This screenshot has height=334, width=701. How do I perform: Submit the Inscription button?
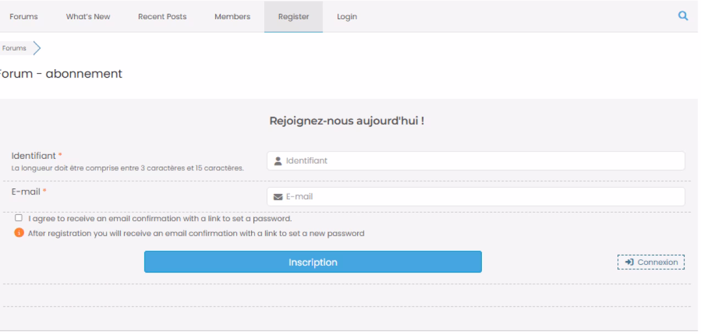pyautogui.click(x=313, y=262)
